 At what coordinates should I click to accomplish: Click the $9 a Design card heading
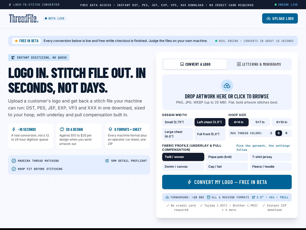(74, 129)
